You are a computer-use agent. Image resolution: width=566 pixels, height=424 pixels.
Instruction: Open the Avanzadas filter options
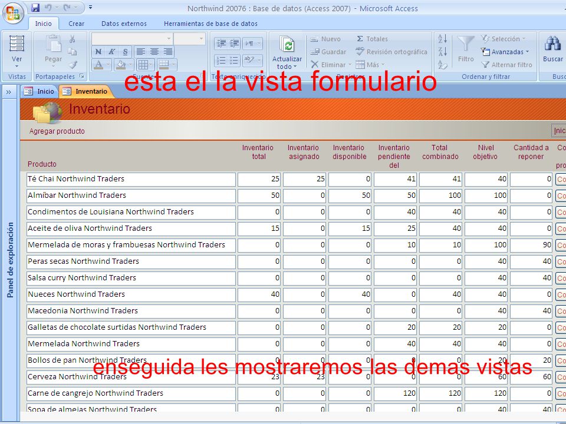pos(505,52)
